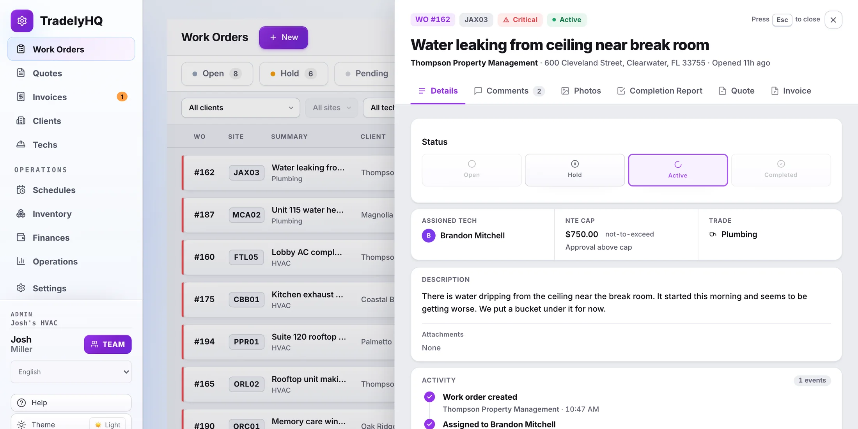858x429 pixels.
Task: Switch to the Comments tab
Action: [509, 91]
